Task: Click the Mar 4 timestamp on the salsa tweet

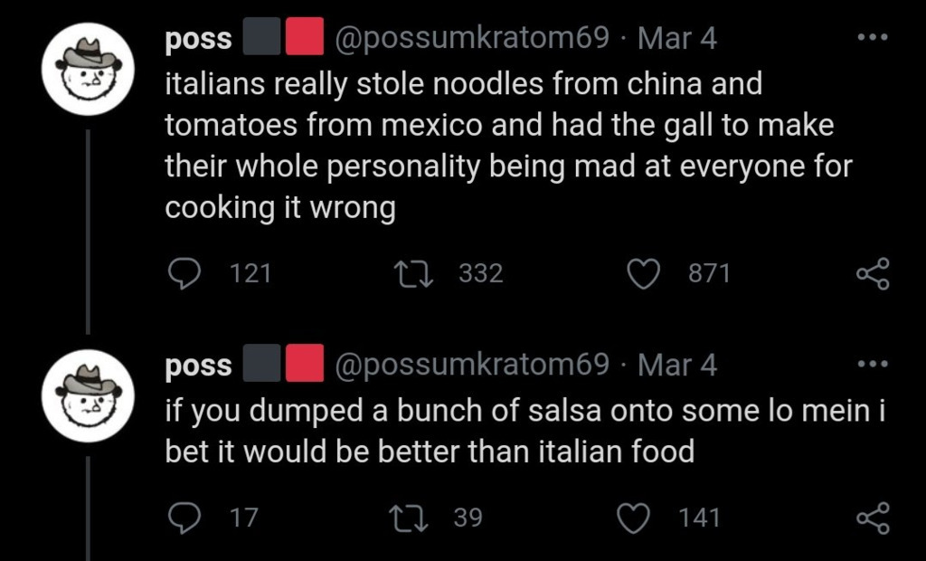Action: tap(676, 366)
